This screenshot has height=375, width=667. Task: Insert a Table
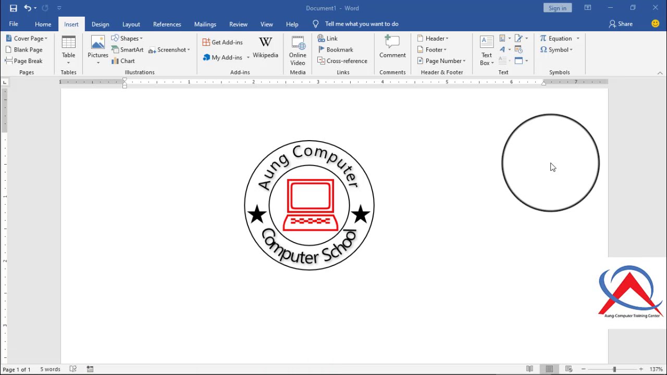68,50
